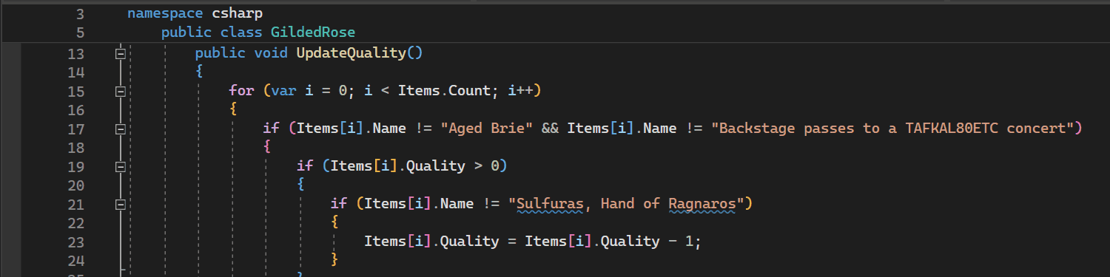Viewport: 1110px width, 277px height.
Task: Collapse the for loop fold toggle
Action: (119, 92)
